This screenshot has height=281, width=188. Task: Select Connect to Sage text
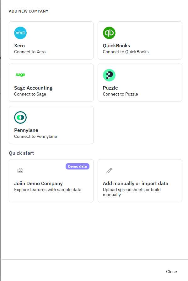coord(30,94)
